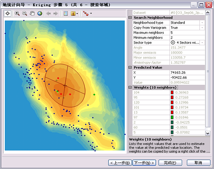The image size is (214, 169).
Task: Click the red swatch for weight 104
Action: click(172, 92)
